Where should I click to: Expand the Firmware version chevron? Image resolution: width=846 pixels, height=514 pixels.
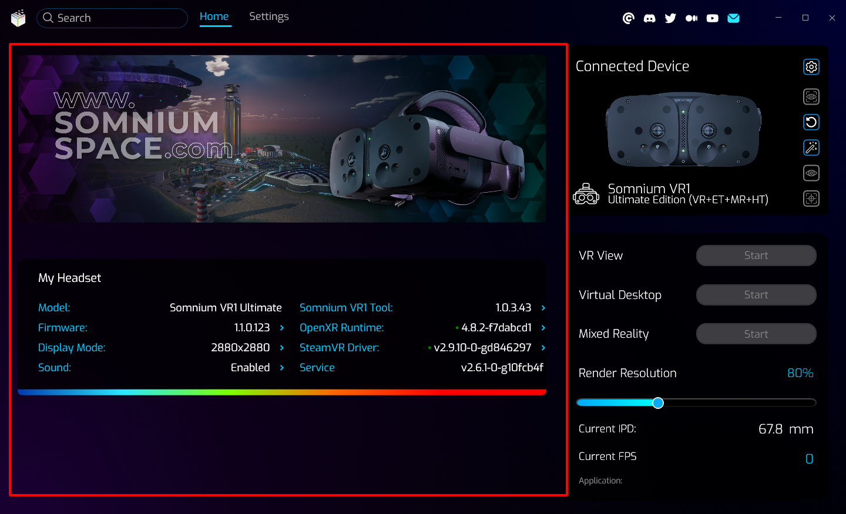point(282,328)
